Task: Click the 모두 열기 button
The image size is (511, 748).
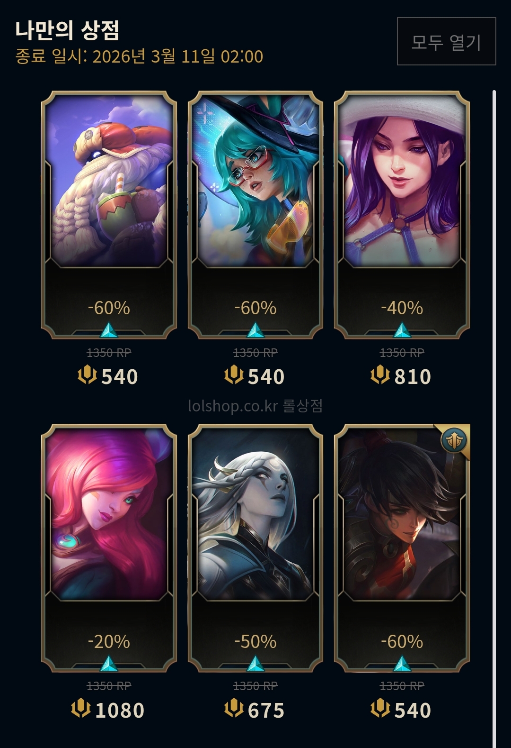Action: [x=446, y=41]
